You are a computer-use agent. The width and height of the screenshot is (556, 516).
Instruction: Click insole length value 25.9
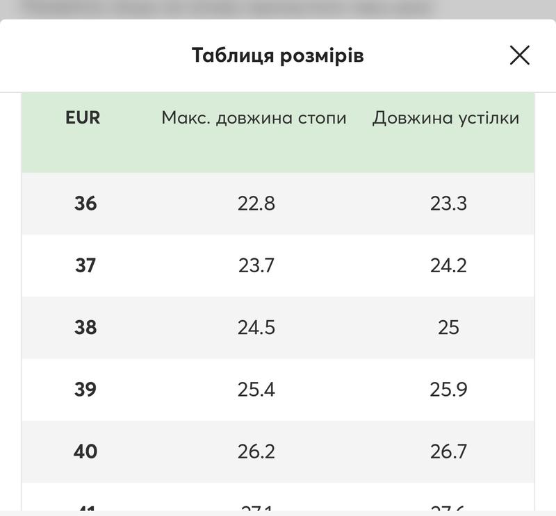coord(448,390)
